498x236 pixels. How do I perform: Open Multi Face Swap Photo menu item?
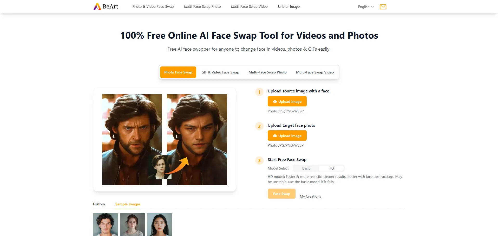pyautogui.click(x=202, y=6)
